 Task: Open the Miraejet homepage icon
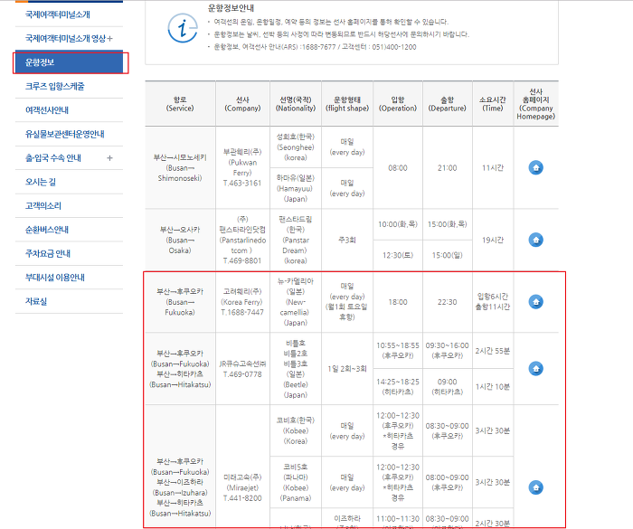tap(535, 487)
